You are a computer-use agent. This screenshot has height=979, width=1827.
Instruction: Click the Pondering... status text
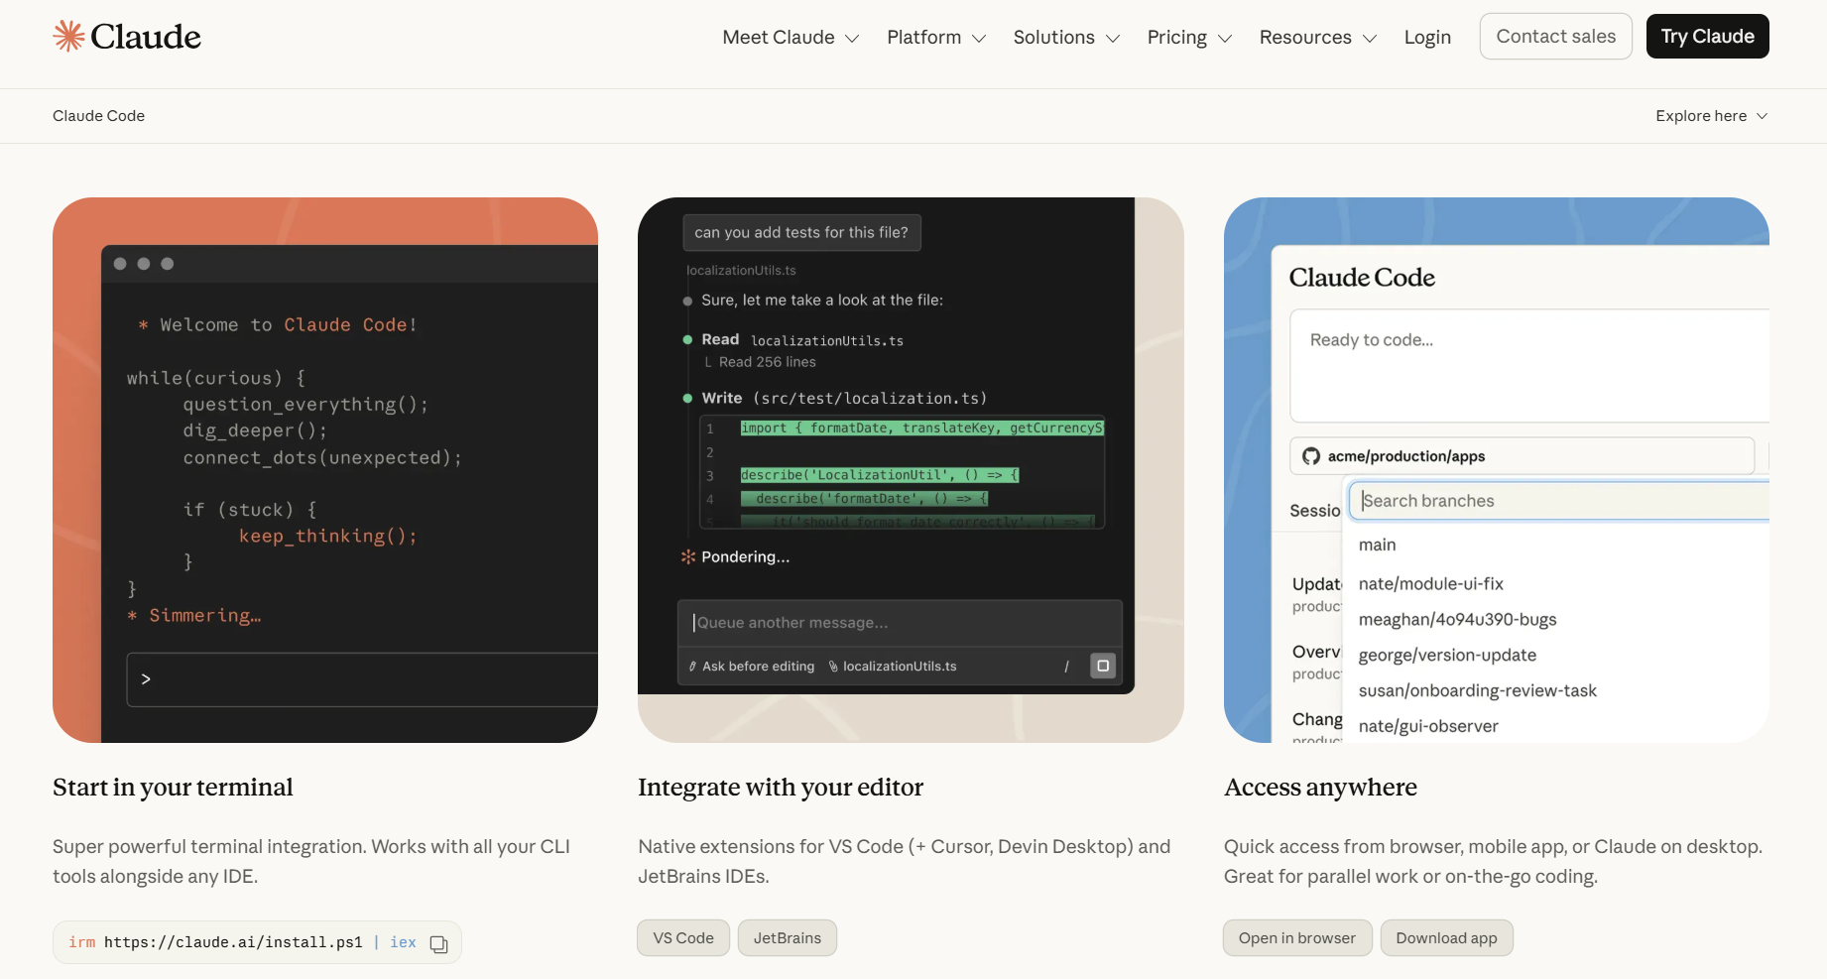tap(745, 557)
